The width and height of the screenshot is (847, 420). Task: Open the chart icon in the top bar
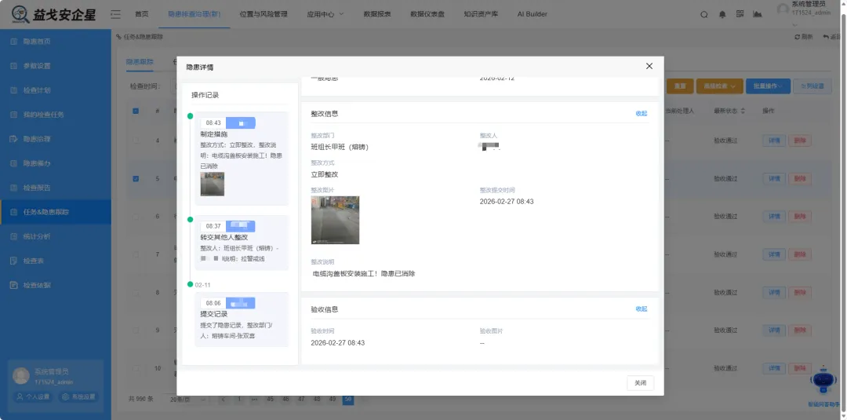[x=758, y=14]
